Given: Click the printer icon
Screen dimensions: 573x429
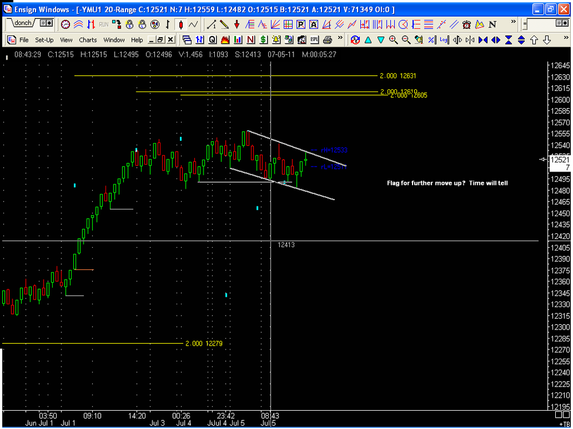Looking at the screenshot, I should click(328, 39).
